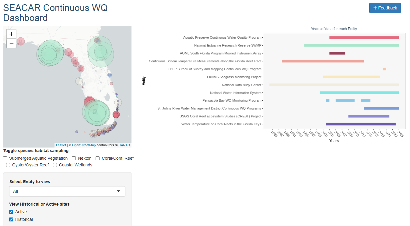Click the plus Feedback button
This screenshot has width=410, height=226.
coord(385,8)
